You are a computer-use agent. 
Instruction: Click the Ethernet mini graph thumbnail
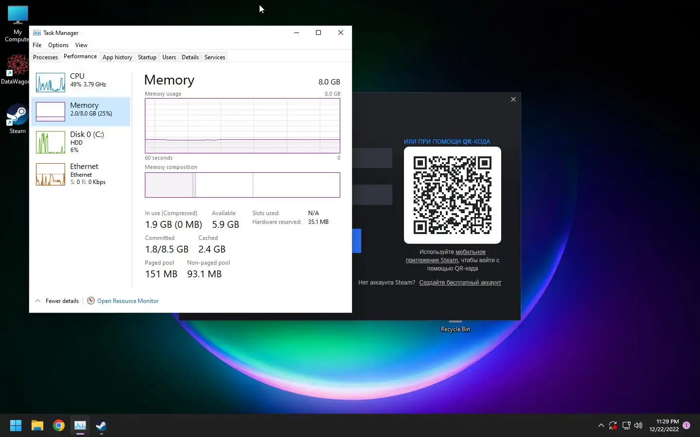coord(51,174)
